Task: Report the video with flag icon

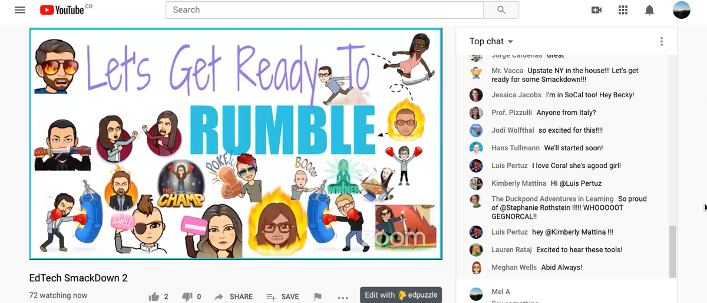Action: click(318, 297)
